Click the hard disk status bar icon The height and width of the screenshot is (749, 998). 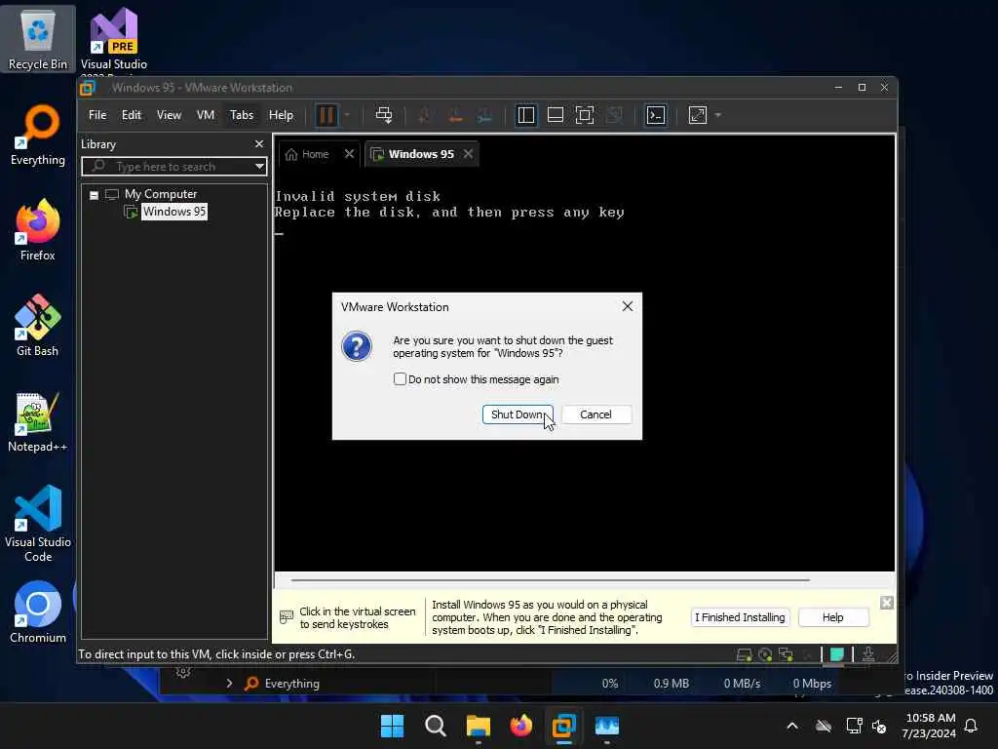(x=744, y=654)
